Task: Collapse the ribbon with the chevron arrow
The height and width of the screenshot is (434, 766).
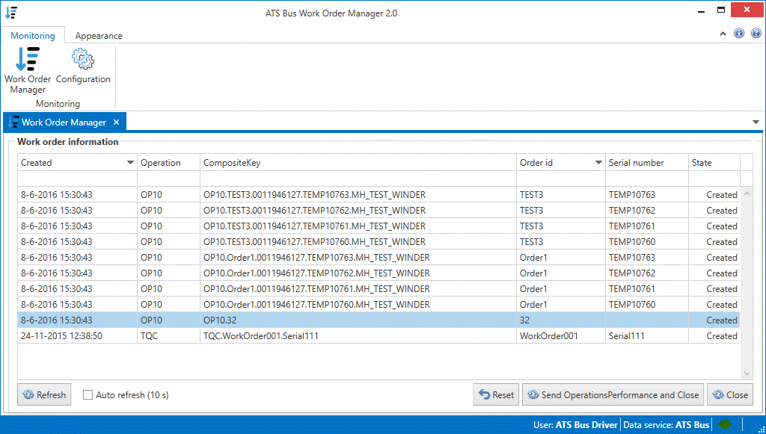Action: tap(723, 34)
